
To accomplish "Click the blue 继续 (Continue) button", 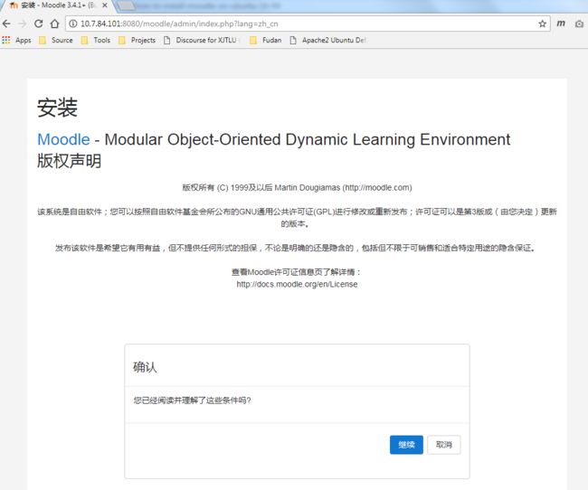I will [x=406, y=445].
